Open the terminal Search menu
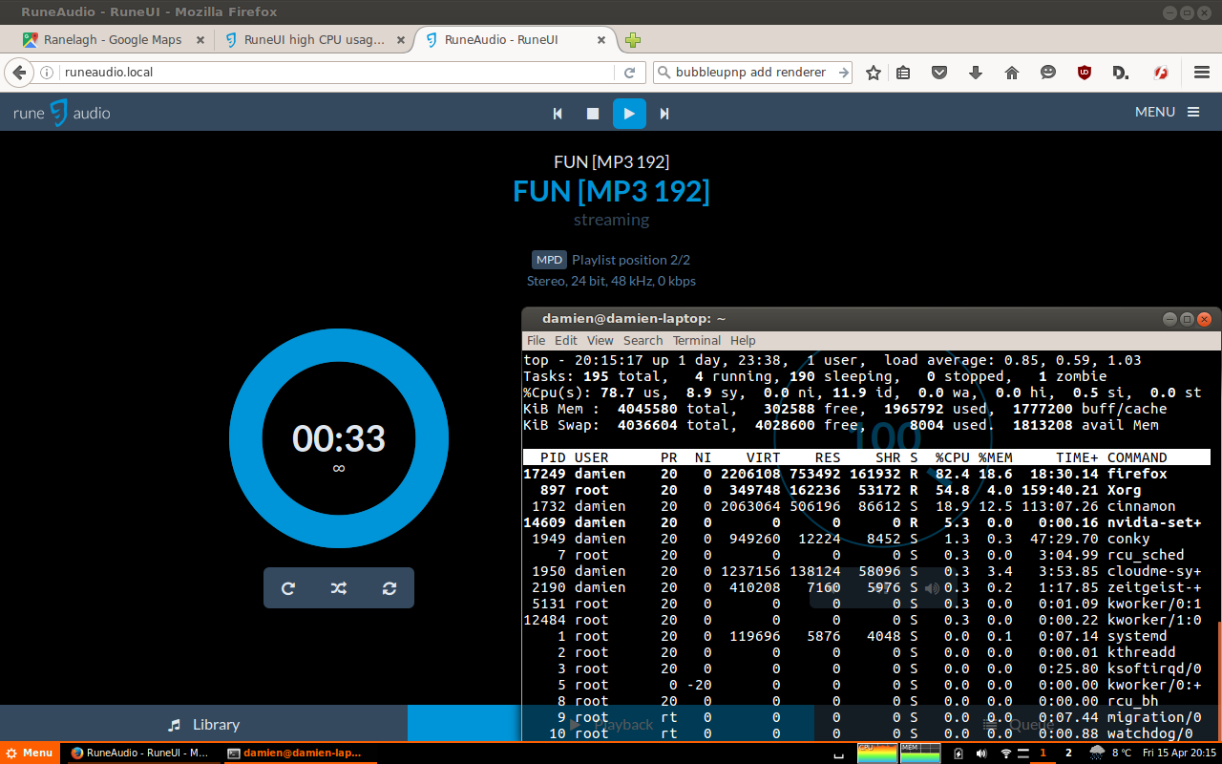Viewport: 1222px width, 764px height. [643, 340]
